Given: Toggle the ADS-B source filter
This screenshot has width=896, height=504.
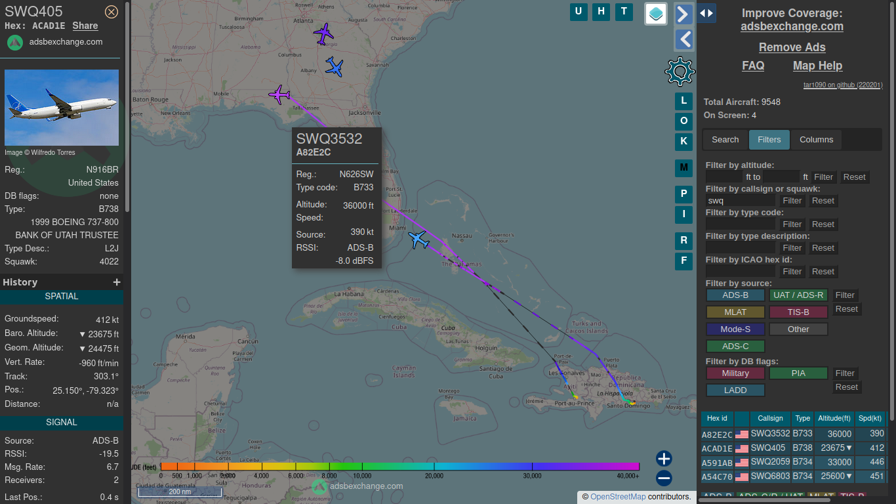Looking at the screenshot, I should 735,295.
